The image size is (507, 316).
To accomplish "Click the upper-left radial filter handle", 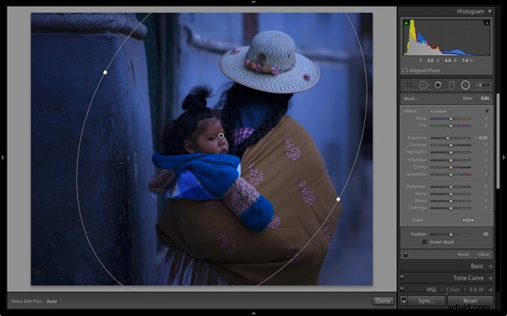I will click(x=105, y=73).
